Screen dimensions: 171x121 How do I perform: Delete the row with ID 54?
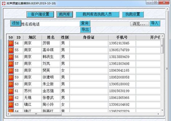tap(11, 43)
